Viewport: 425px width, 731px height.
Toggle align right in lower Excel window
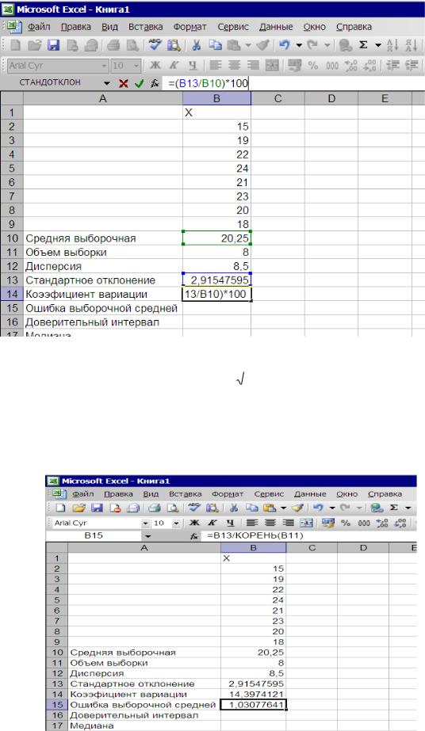tap(288, 523)
